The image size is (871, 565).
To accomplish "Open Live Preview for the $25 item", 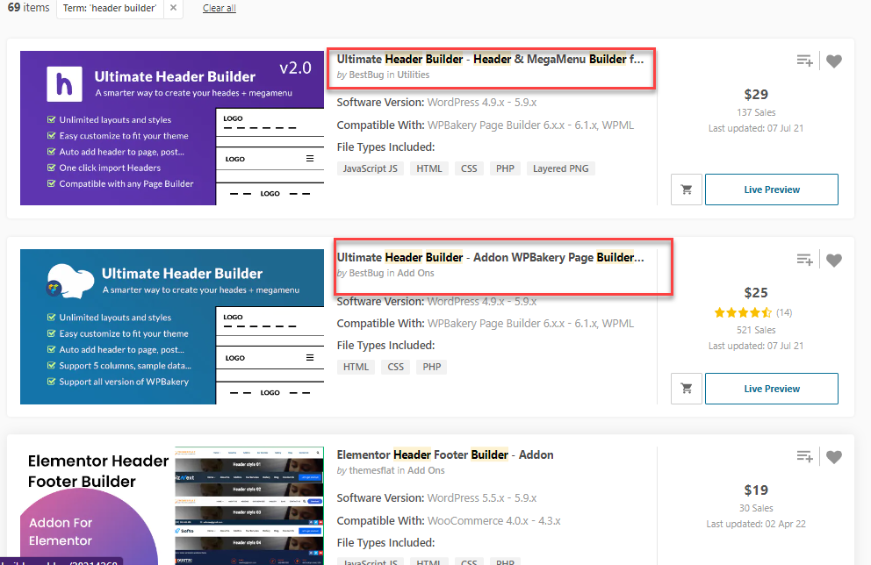I will click(771, 389).
